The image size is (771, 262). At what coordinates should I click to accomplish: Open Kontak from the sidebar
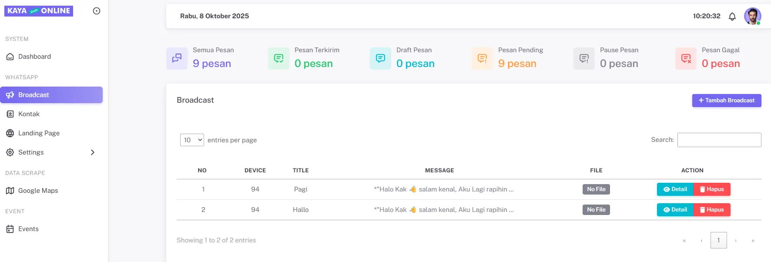coord(29,114)
